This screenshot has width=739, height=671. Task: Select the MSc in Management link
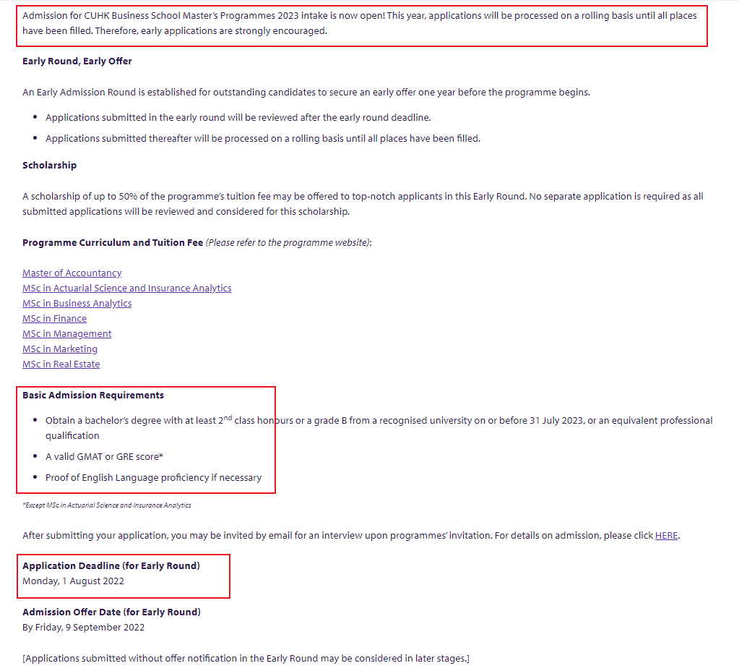tap(67, 333)
